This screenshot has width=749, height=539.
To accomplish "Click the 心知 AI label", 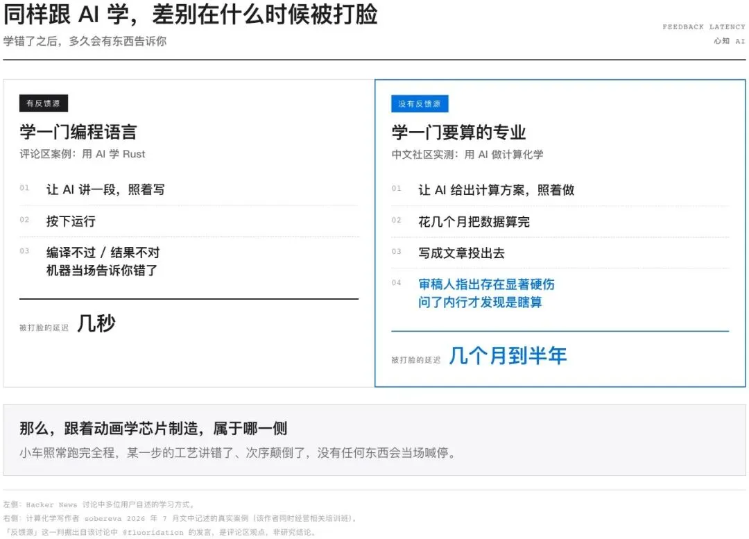I will (730, 41).
